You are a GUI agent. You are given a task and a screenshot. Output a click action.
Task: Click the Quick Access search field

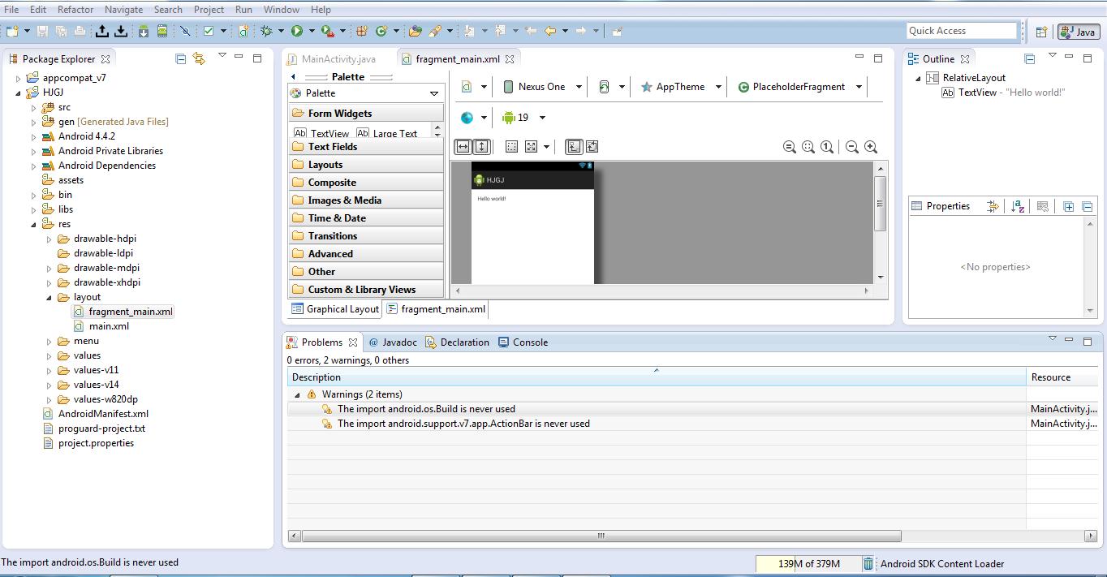click(x=962, y=31)
